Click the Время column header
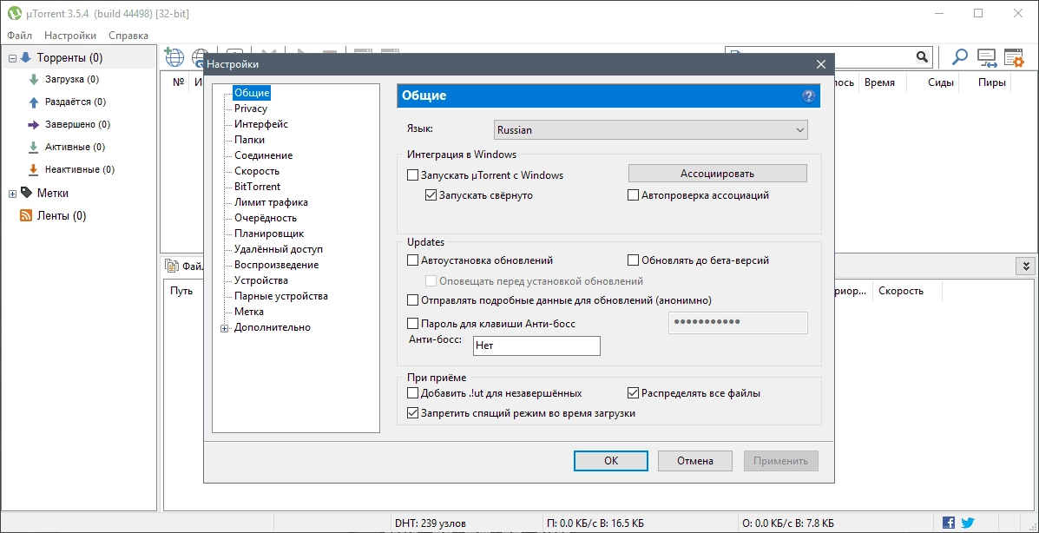The width and height of the screenshot is (1039, 533). click(879, 82)
